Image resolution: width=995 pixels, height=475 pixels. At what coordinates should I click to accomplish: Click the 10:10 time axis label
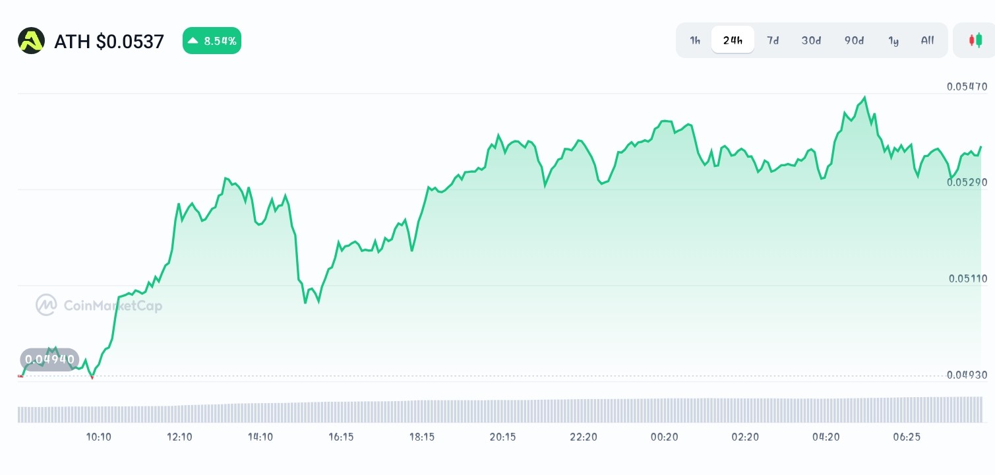99,437
